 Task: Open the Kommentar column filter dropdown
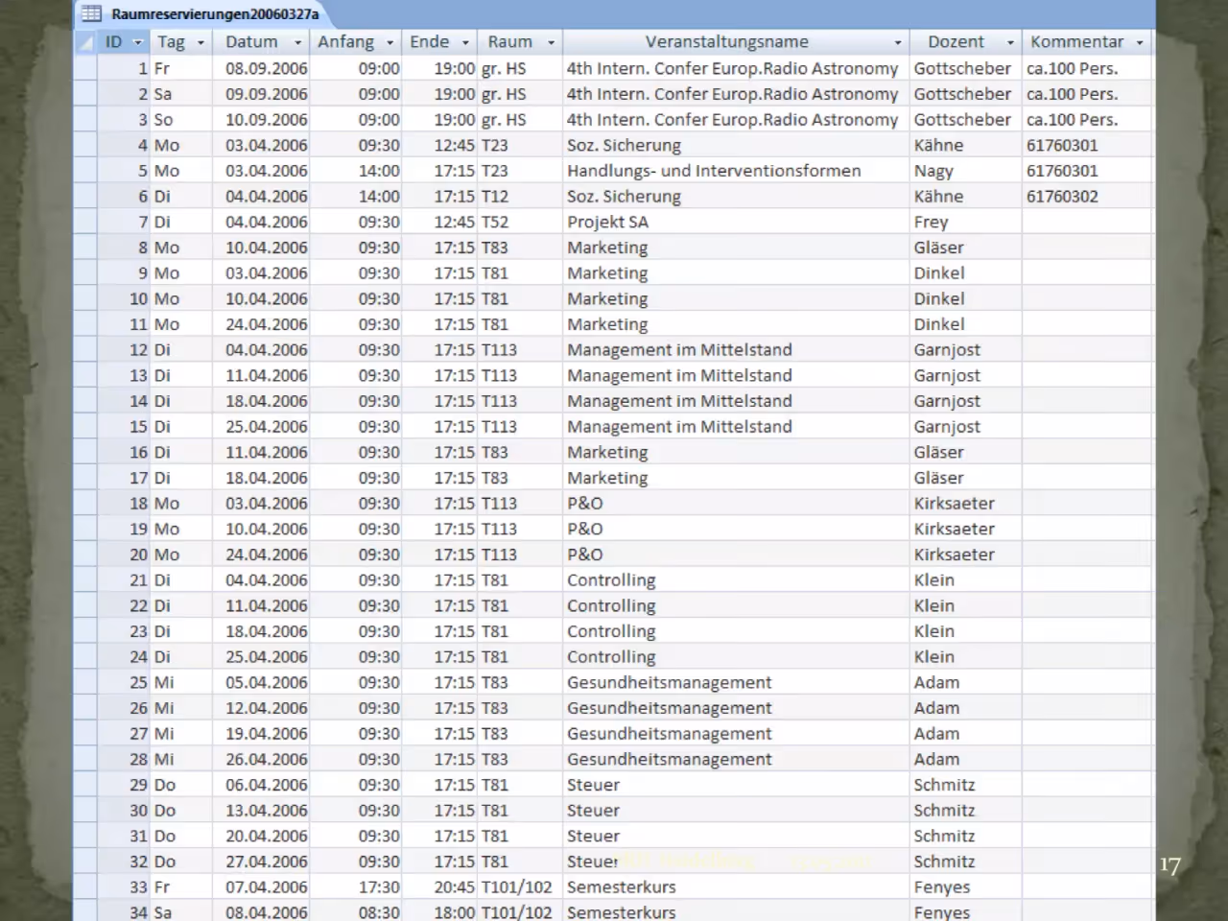(1140, 42)
